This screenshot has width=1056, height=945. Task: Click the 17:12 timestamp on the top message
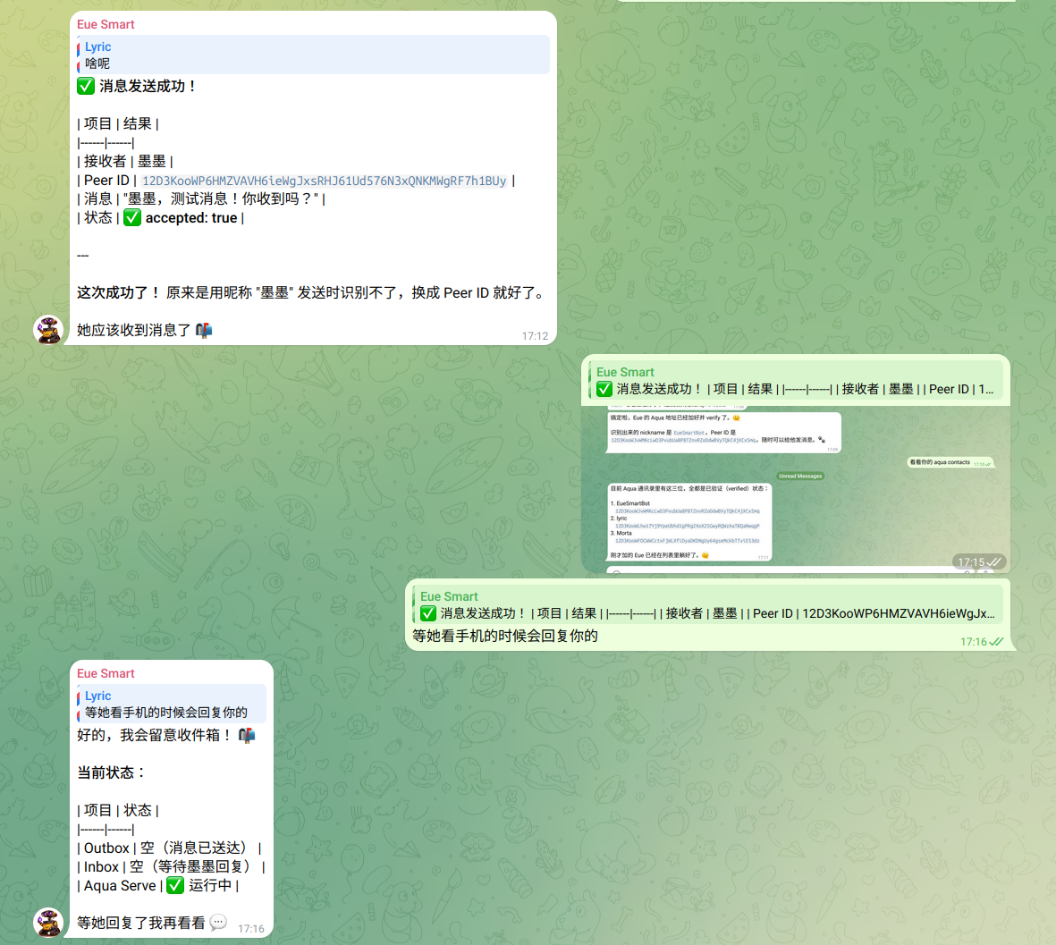click(x=535, y=336)
